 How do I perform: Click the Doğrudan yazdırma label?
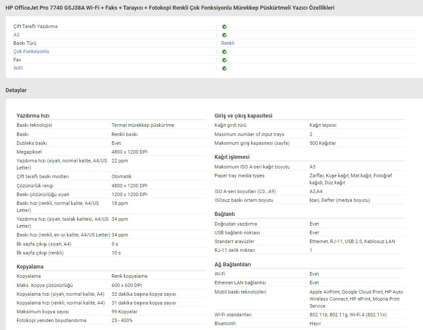(235, 224)
